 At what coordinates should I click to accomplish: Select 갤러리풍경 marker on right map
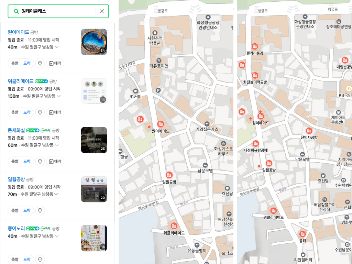(x=255, y=46)
